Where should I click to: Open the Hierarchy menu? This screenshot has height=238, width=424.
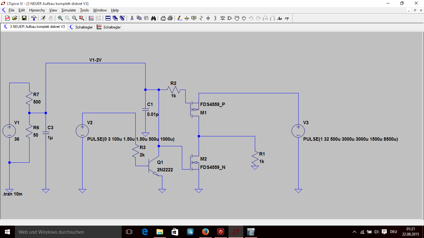[37, 10]
